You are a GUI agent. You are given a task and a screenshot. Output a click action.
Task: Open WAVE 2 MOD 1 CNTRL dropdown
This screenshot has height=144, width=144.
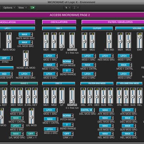(17, 118)
